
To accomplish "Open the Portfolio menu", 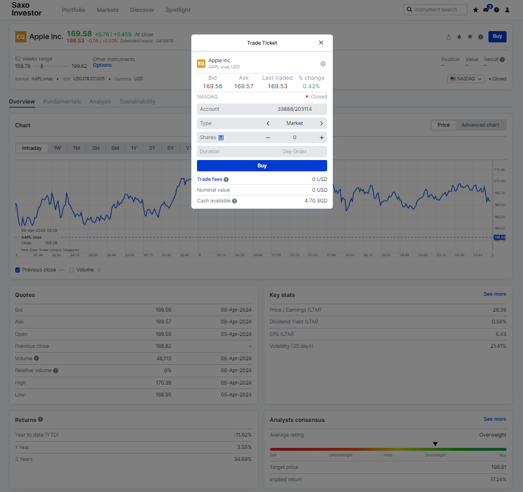I will click(x=74, y=10).
